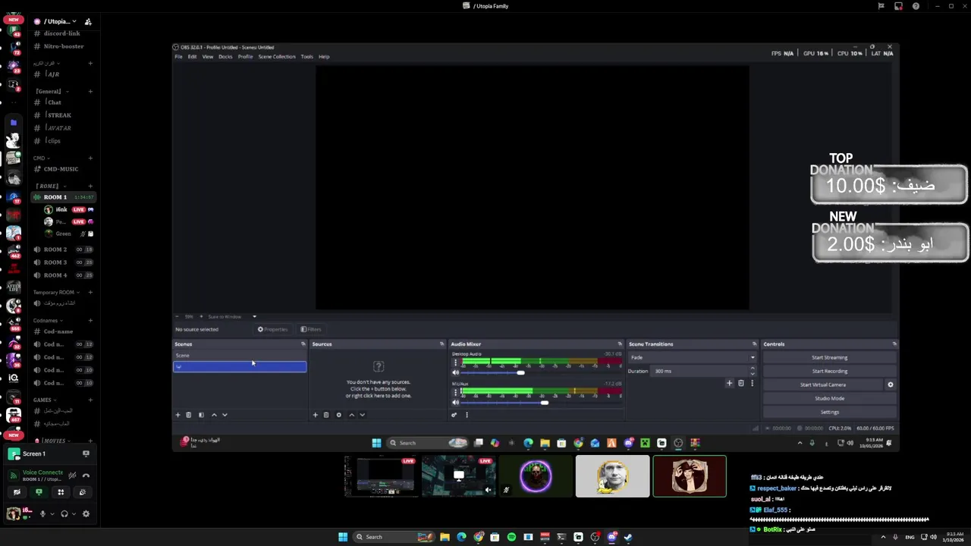This screenshot has width=971, height=546.
Task: Open the Edit menu in OBS
Action: pyautogui.click(x=193, y=57)
